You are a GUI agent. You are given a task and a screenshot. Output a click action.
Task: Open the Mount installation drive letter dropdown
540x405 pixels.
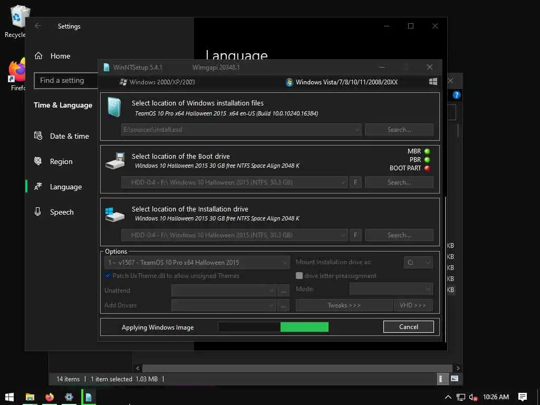418,263
